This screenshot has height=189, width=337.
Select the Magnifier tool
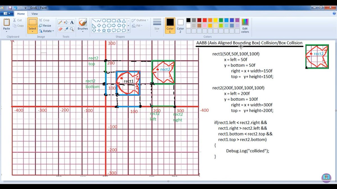pyautogui.click(x=72, y=29)
